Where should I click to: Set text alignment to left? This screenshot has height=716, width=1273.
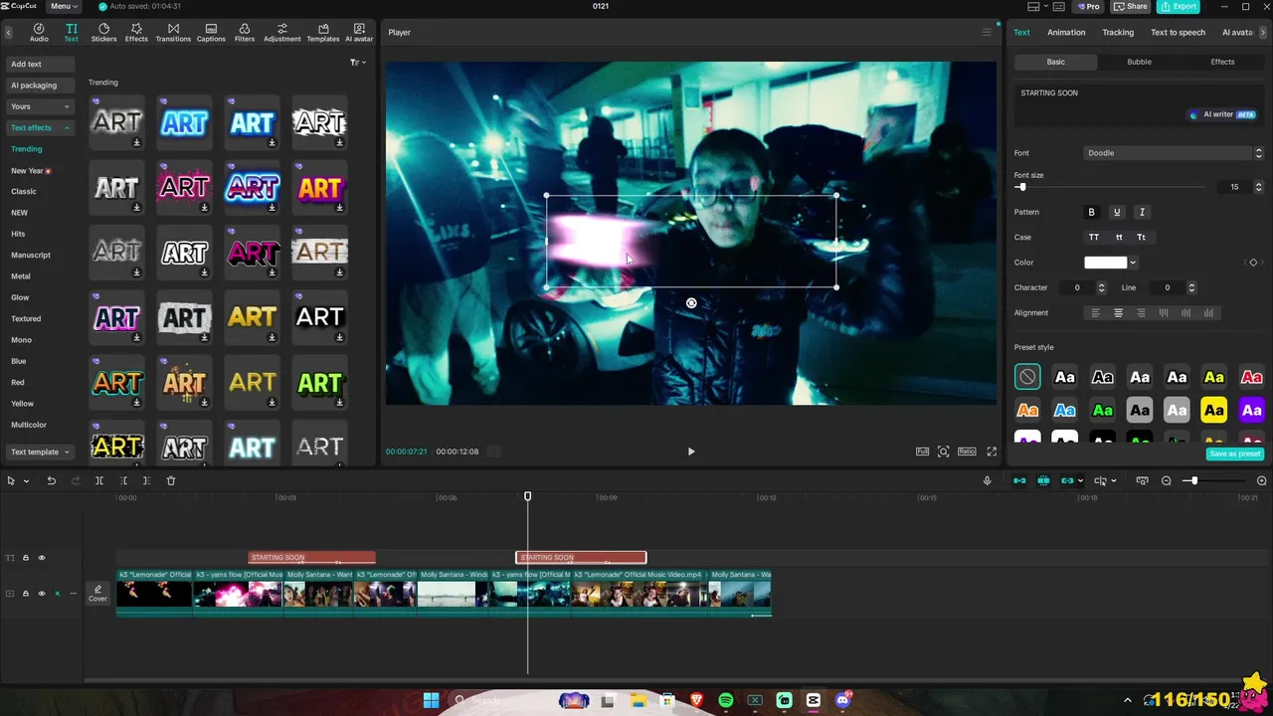[x=1096, y=313]
